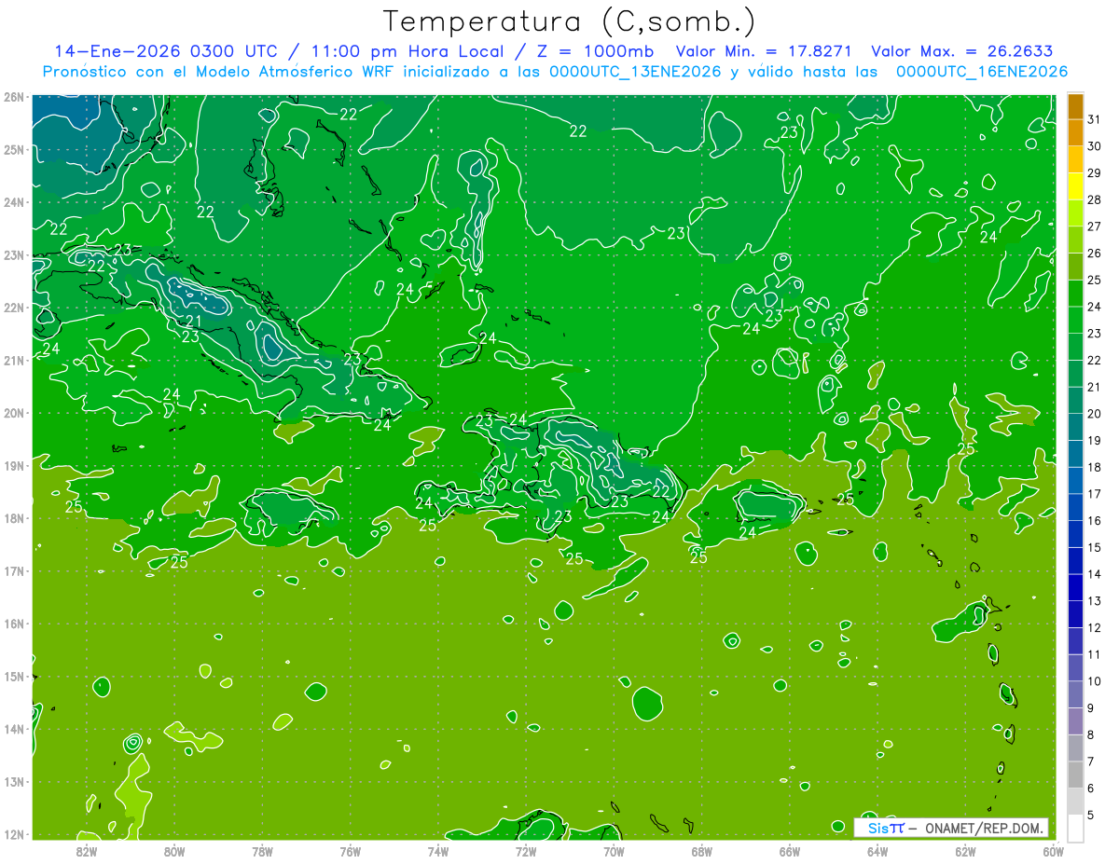Click the "Sis" logo text in credit box

pyautogui.click(x=878, y=828)
